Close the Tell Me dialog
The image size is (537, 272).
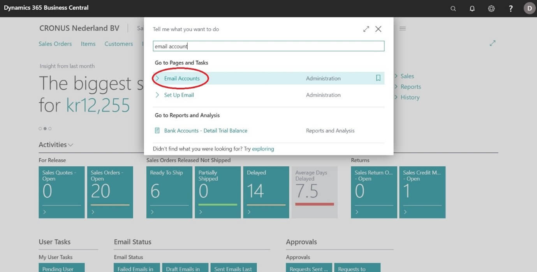378,29
